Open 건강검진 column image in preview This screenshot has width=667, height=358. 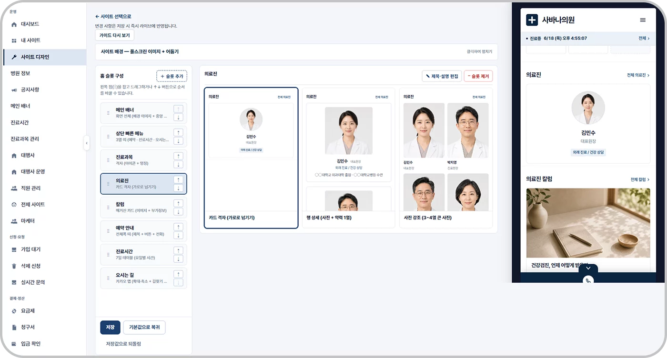(588, 223)
